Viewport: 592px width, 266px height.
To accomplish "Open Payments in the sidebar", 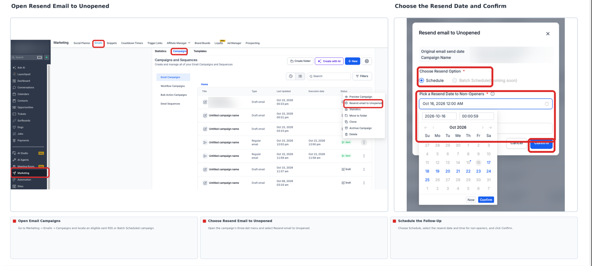I will [23, 140].
